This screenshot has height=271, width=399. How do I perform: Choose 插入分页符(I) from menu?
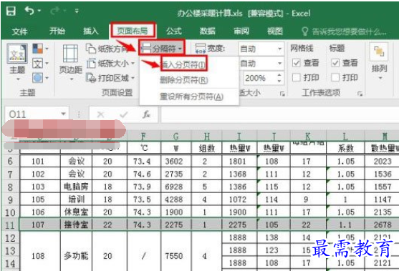[183, 64]
